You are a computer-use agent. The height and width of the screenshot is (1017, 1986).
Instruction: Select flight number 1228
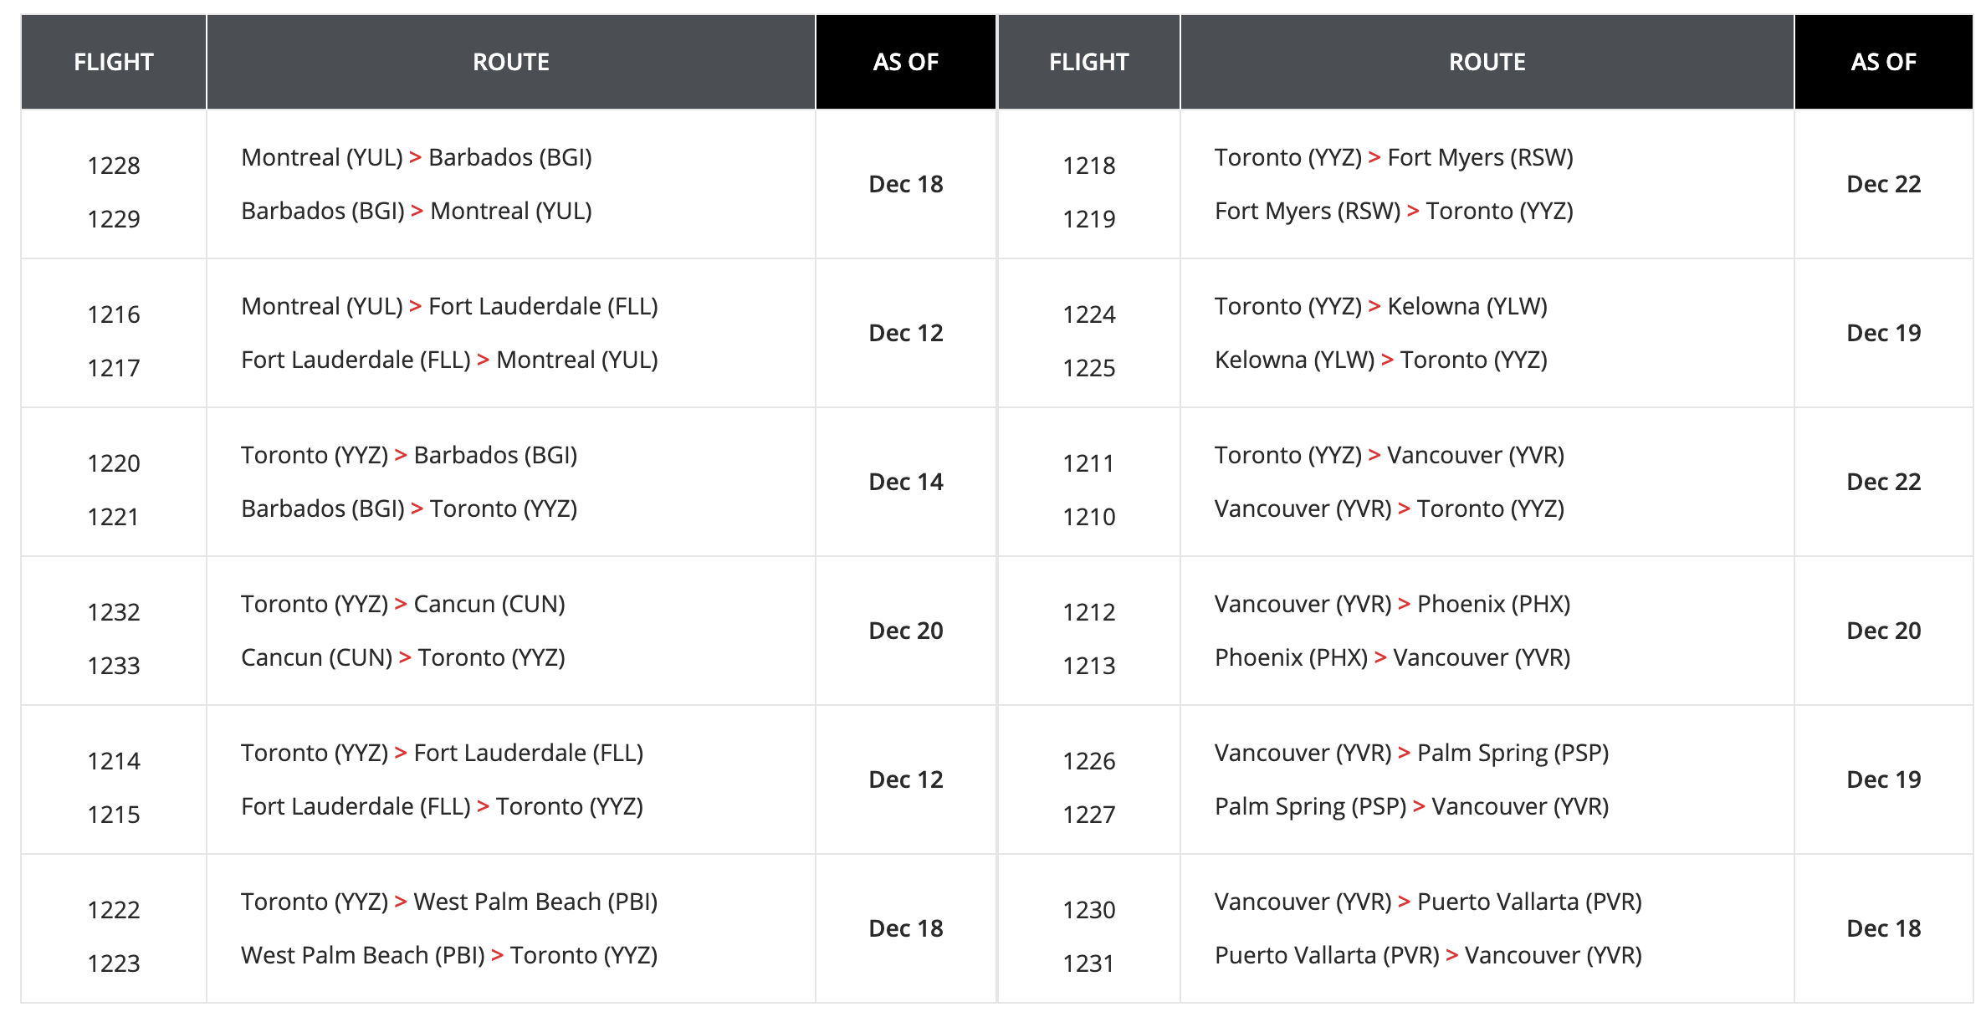(114, 166)
